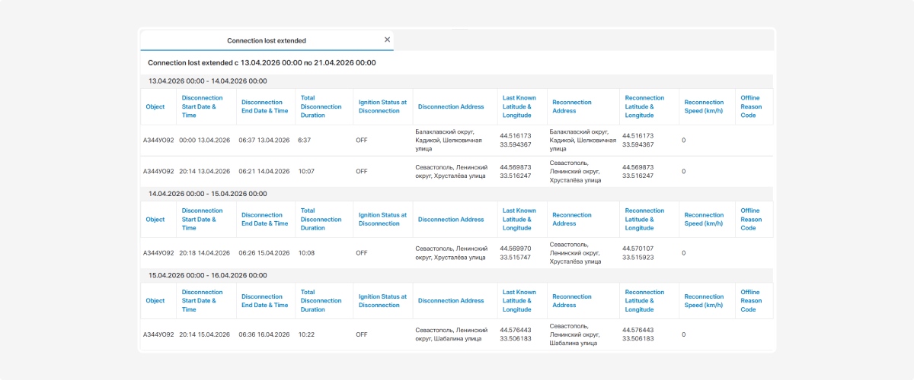Select last known coordinates 44.569970 33.515747
Viewport: 914px width, 380px height.
click(516, 253)
